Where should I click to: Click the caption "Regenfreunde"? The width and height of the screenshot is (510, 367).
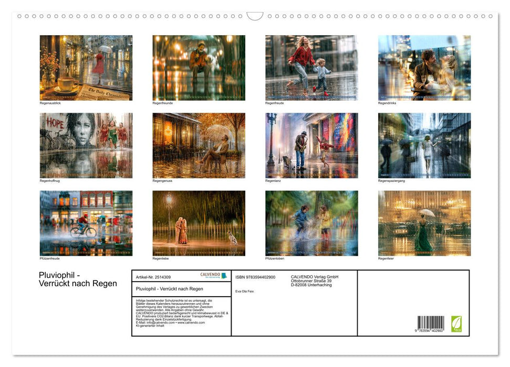pos(163,103)
